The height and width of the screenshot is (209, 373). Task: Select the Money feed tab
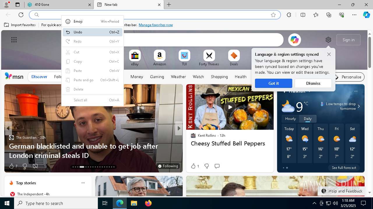pyautogui.click(x=137, y=77)
